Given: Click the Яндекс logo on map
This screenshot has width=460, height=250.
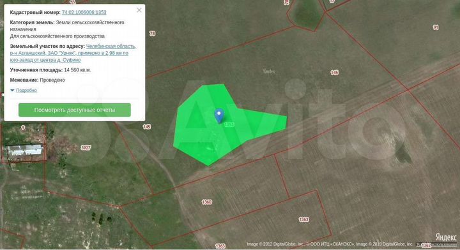Looking at the screenshot, I should 446,237.
